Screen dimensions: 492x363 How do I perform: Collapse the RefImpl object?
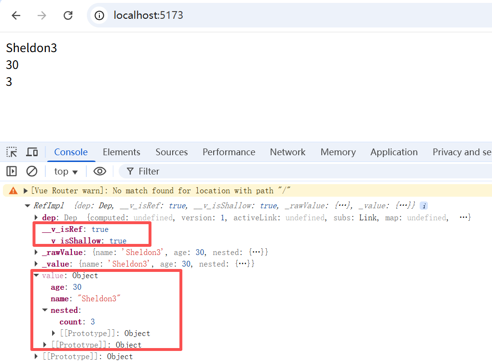[27, 206]
